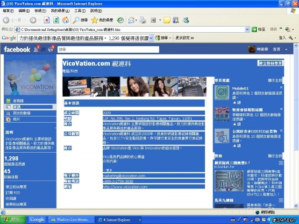
Task: Close the Mobile01 recommendation
Action: coord(281,87)
